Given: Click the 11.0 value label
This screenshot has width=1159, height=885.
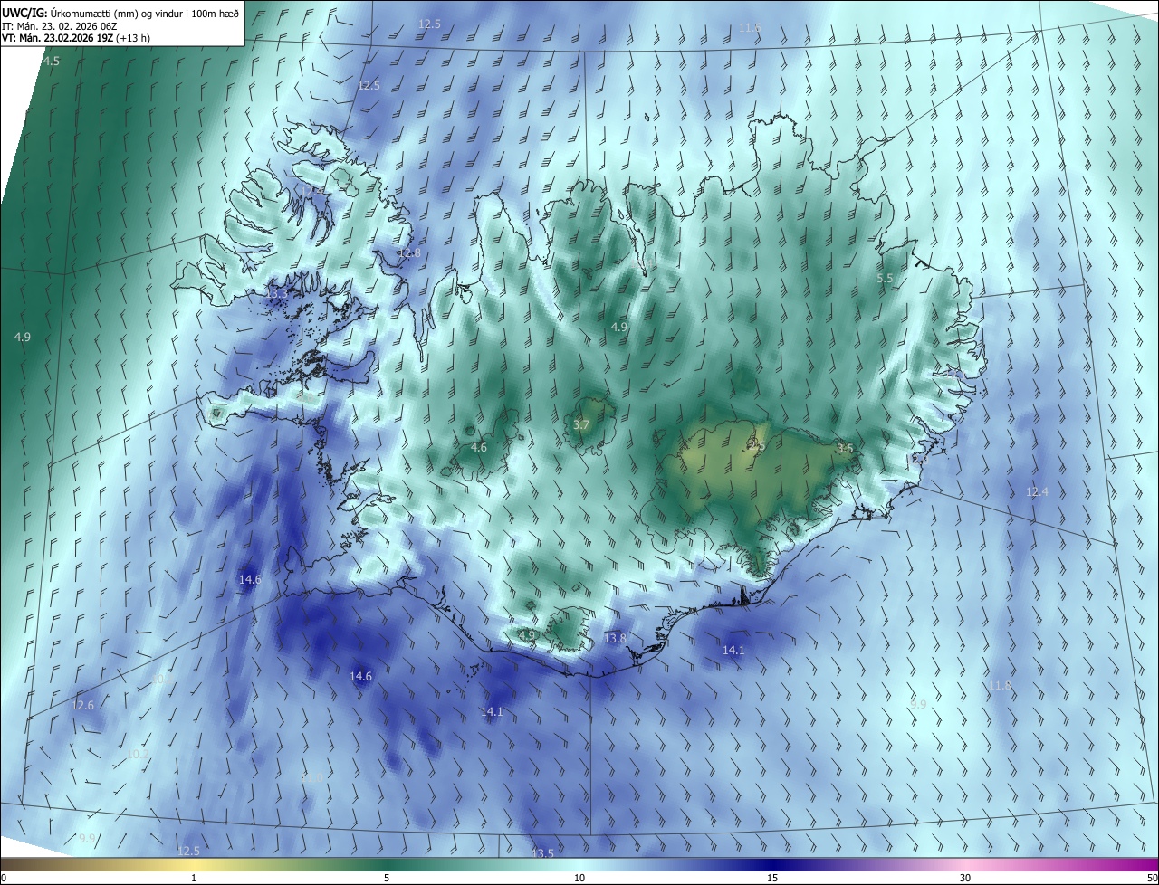Looking at the screenshot, I should (311, 776).
